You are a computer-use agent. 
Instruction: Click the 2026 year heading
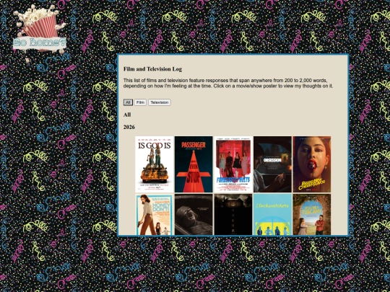click(129, 127)
